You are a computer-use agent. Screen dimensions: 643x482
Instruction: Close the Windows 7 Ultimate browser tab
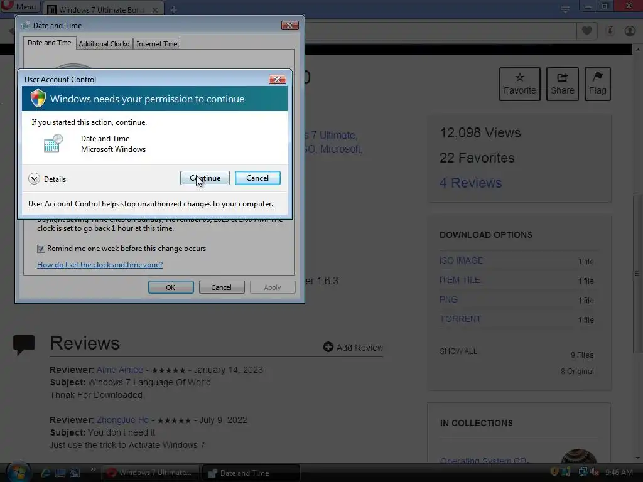pyautogui.click(x=155, y=9)
